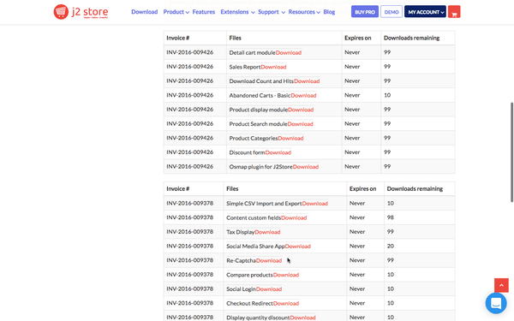This screenshot has width=514, height=321.
Task: Select invoice INV-2016-009378 in the Tax Display row
Action: tap(190, 232)
